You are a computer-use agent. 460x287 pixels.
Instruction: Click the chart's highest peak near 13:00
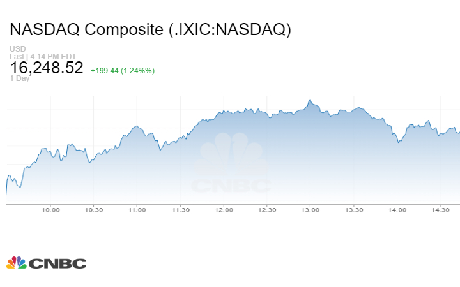tap(310, 100)
